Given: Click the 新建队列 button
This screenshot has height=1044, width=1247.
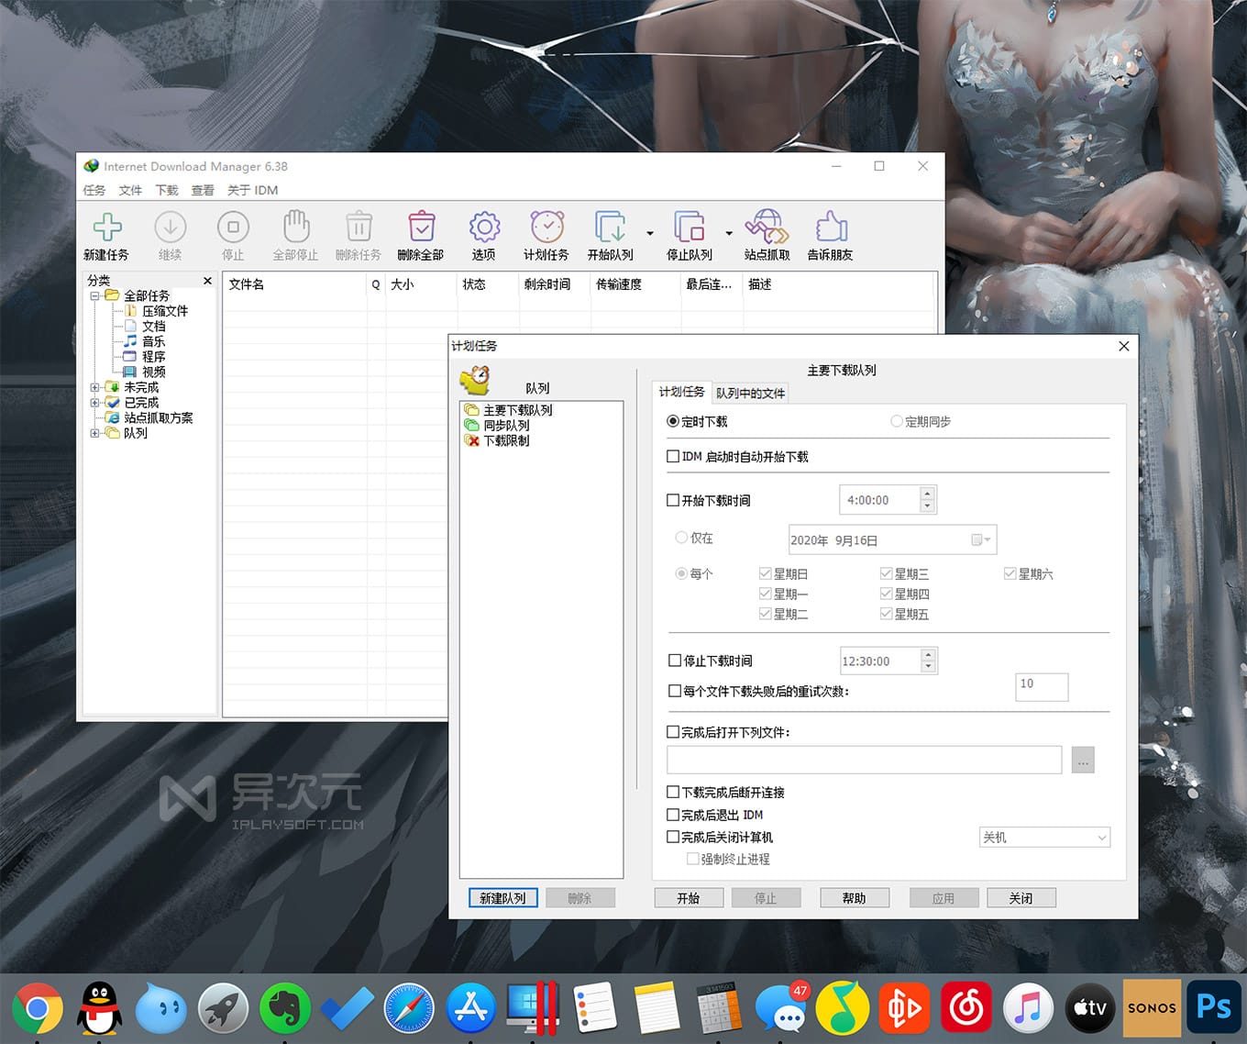Looking at the screenshot, I should (502, 897).
